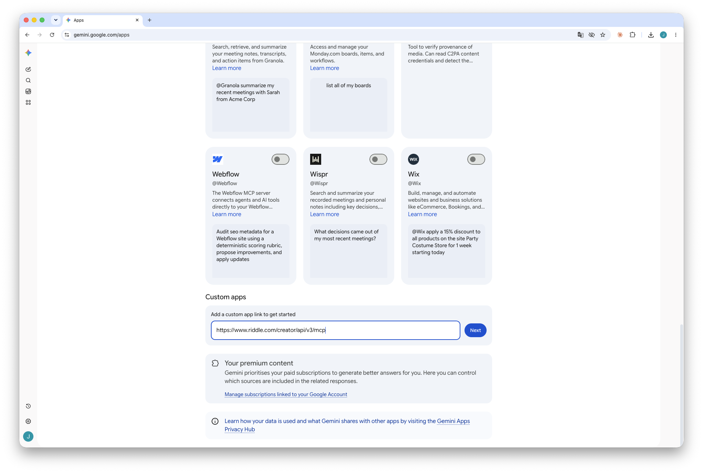Open the extensions puzzle icon
This screenshot has width=703, height=473.
(632, 35)
